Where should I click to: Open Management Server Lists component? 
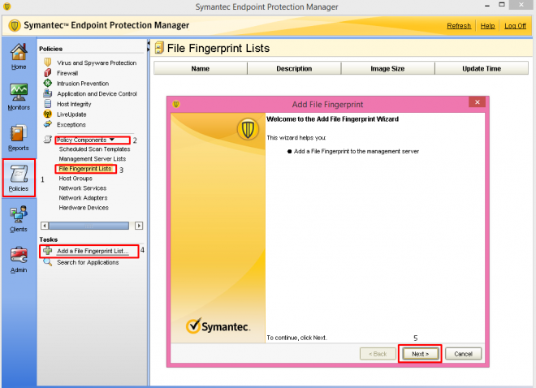click(x=93, y=159)
